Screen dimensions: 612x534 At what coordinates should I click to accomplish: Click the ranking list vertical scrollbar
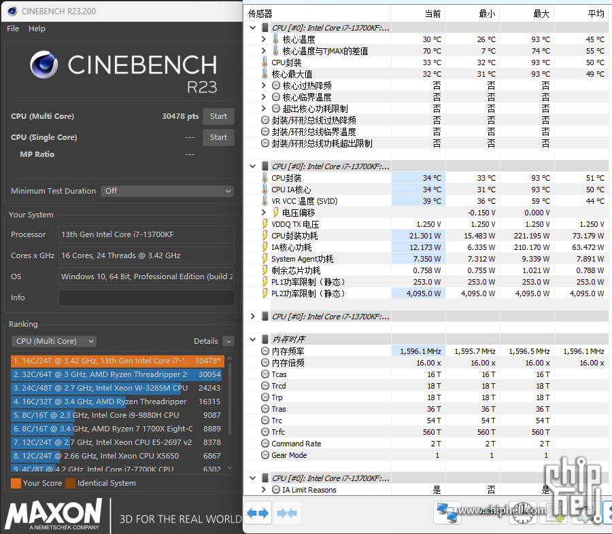[230, 398]
